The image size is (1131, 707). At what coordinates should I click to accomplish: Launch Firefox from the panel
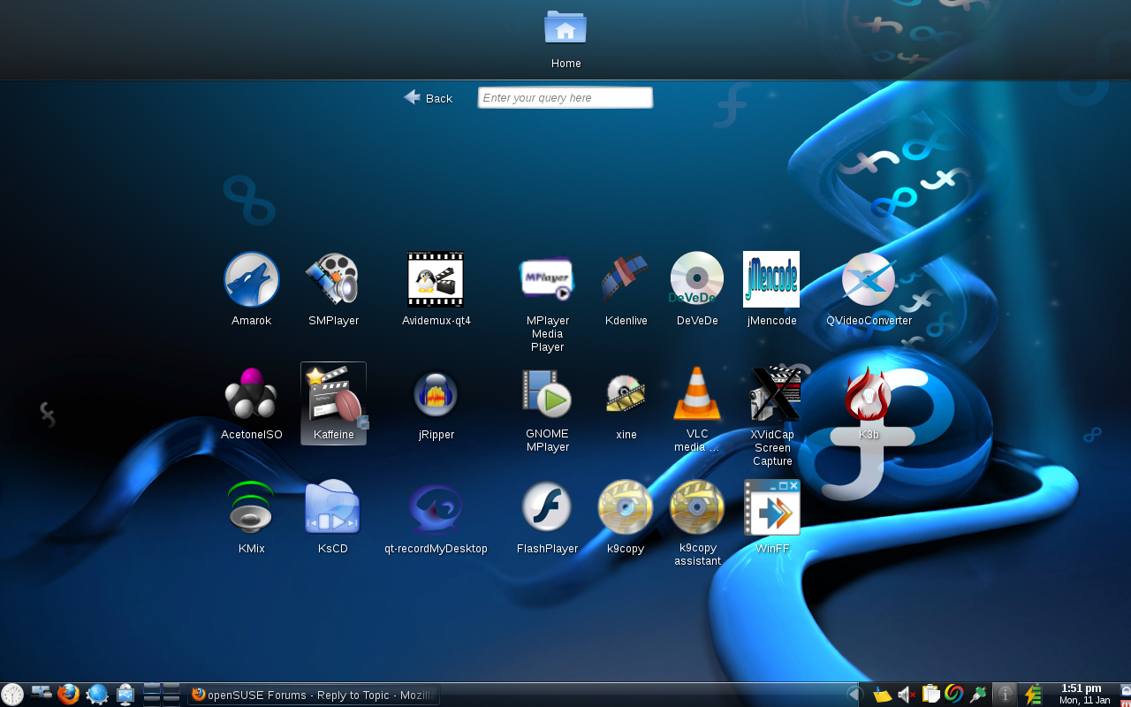[68, 694]
